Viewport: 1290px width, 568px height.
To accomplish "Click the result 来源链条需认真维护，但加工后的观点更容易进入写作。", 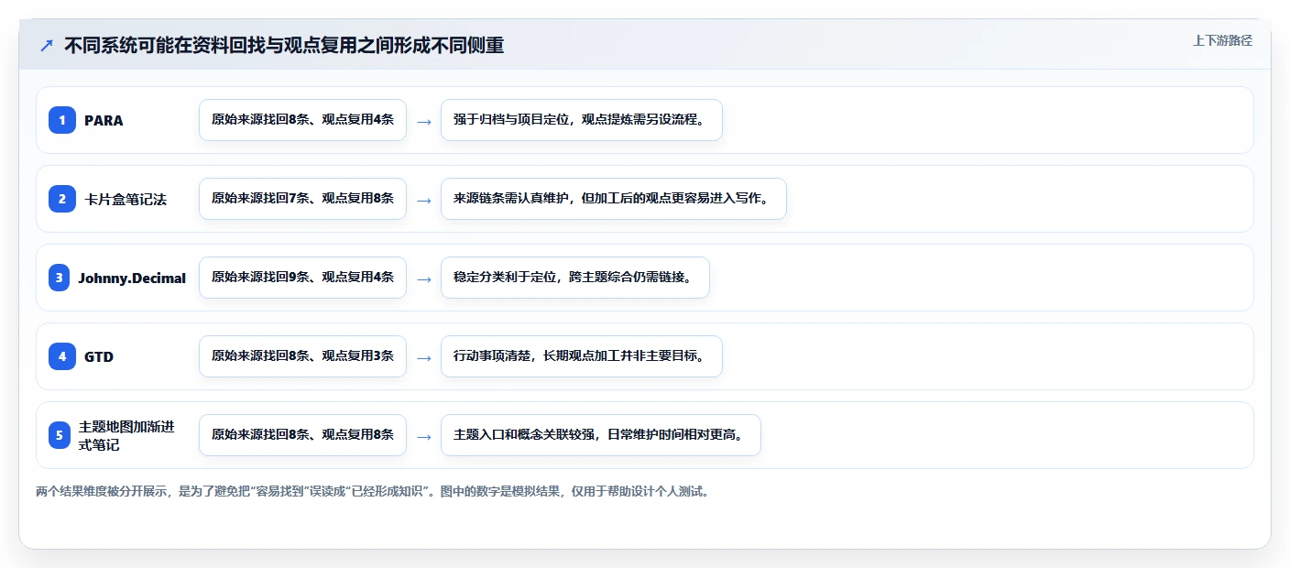I will tap(614, 199).
